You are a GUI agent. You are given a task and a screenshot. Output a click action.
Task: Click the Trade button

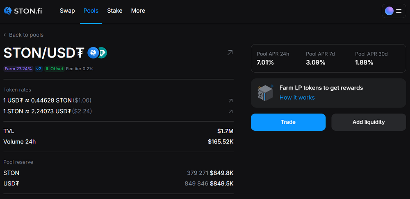(288, 122)
